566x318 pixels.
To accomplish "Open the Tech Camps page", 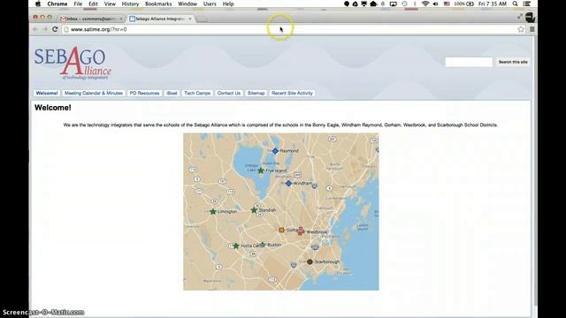I will point(197,93).
